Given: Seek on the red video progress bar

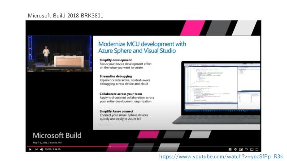Looking at the screenshot, I should click(69, 146).
